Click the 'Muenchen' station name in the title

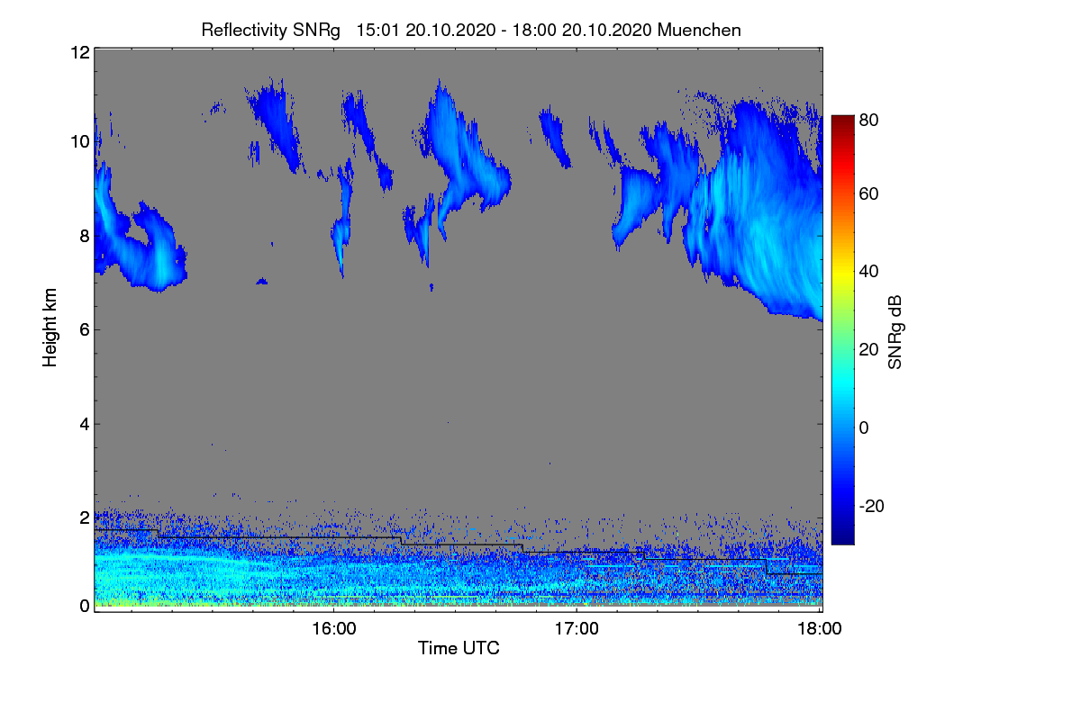pyautogui.click(x=700, y=30)
